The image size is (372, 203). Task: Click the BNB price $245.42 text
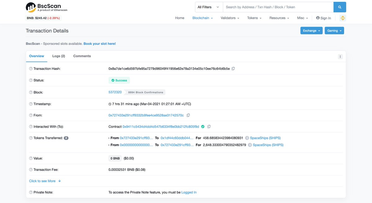tap(37, 18)
